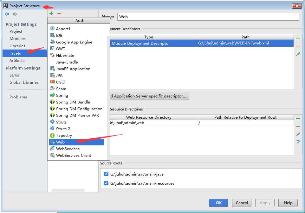Add a deployment descriptor with the green plus

(x=298, y=38)
